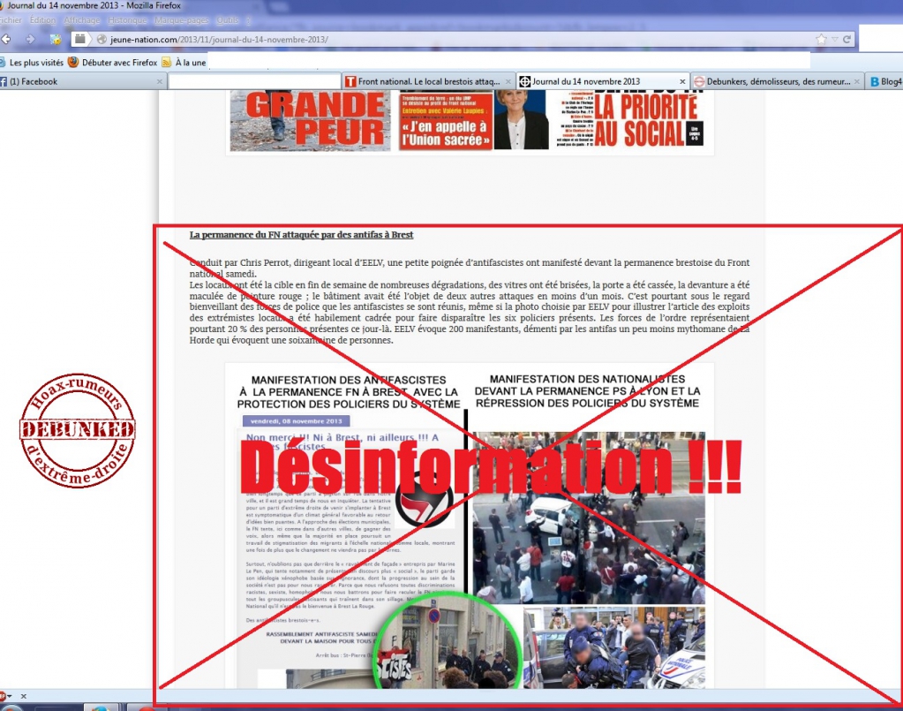Open the URL history dropdown arrow
Screen dimensions: 903x711
[x=834, y=39]
